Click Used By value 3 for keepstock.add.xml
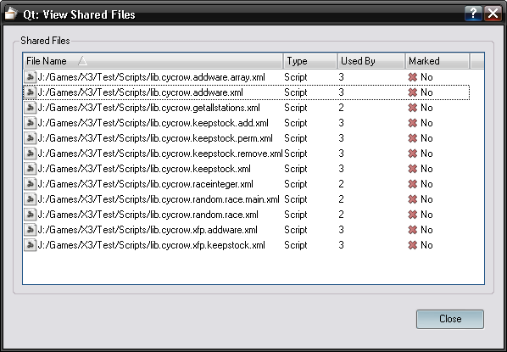The width and height of the screenshot is (507, 352). tap(341, 123)
